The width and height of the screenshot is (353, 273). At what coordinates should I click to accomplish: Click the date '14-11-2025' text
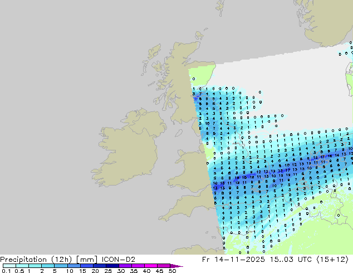point(240,260)
